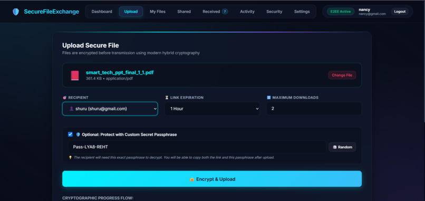The width and height of the screenshot is (425, 201).
Task: Toggle the custom secret passphrase checkbox
Action: point(71,135)
